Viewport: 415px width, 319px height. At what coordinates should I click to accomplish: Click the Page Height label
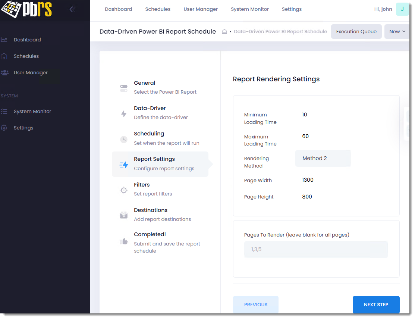click(x=258, y=197)
